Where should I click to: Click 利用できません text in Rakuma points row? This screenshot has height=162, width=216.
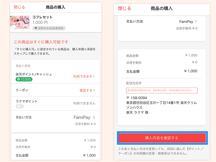[84, 103]
